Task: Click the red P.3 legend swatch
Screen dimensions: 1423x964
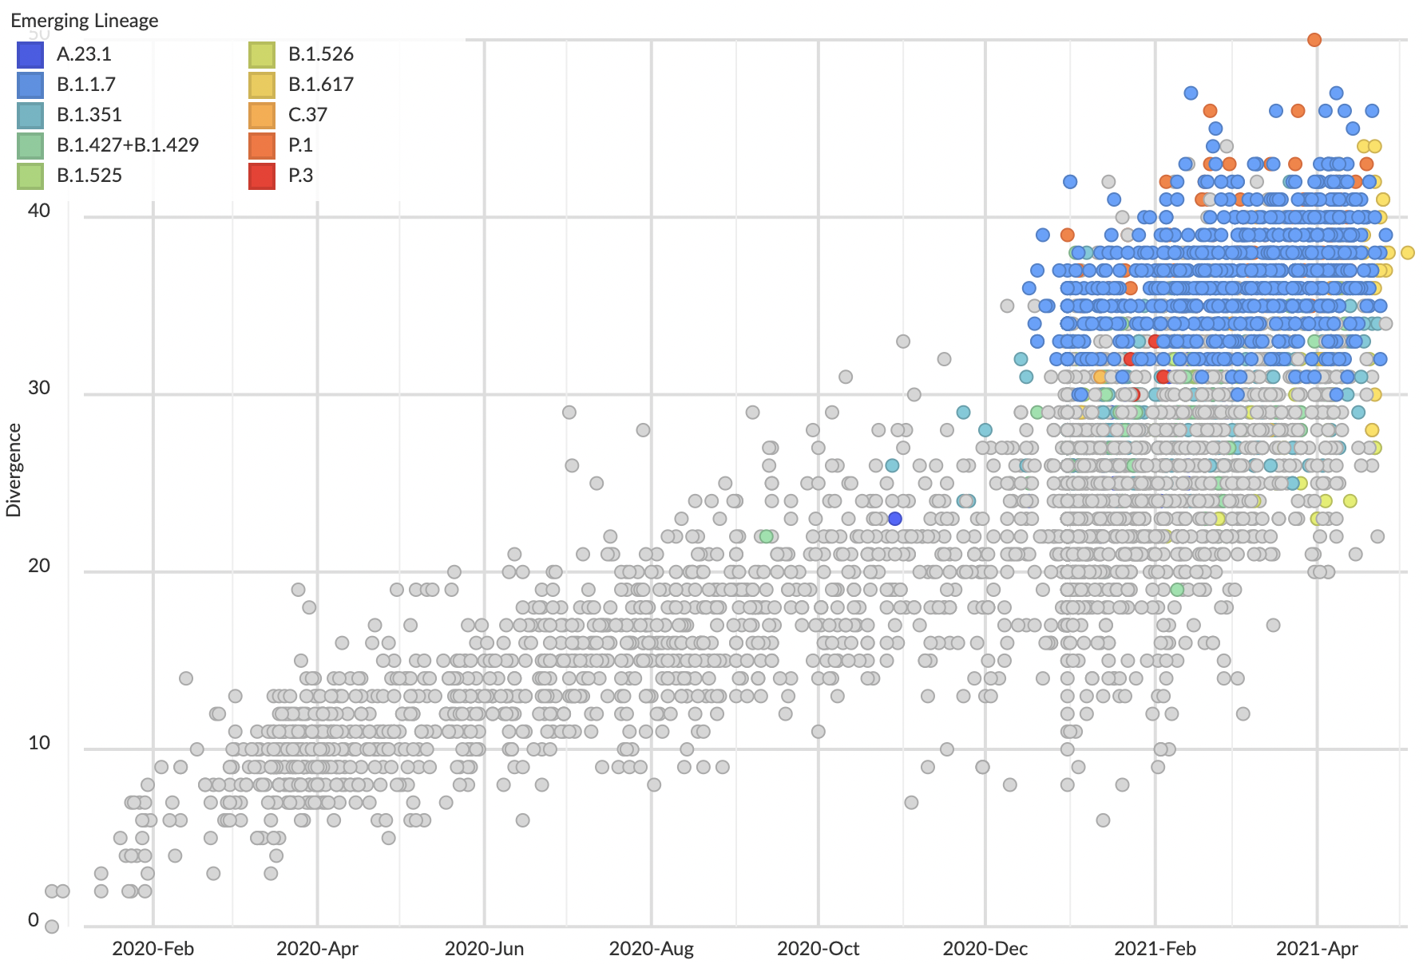Action: click(x=262, y=176)
